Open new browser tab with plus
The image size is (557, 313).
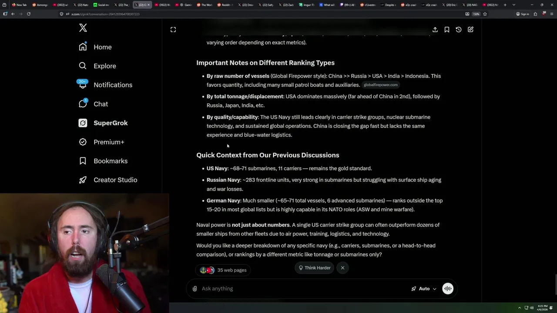pyautogui.click(x=505, y=5)
